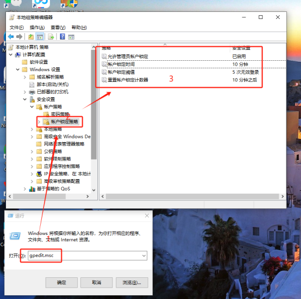Expand the 域名解析策略 node

click(25, 77)
